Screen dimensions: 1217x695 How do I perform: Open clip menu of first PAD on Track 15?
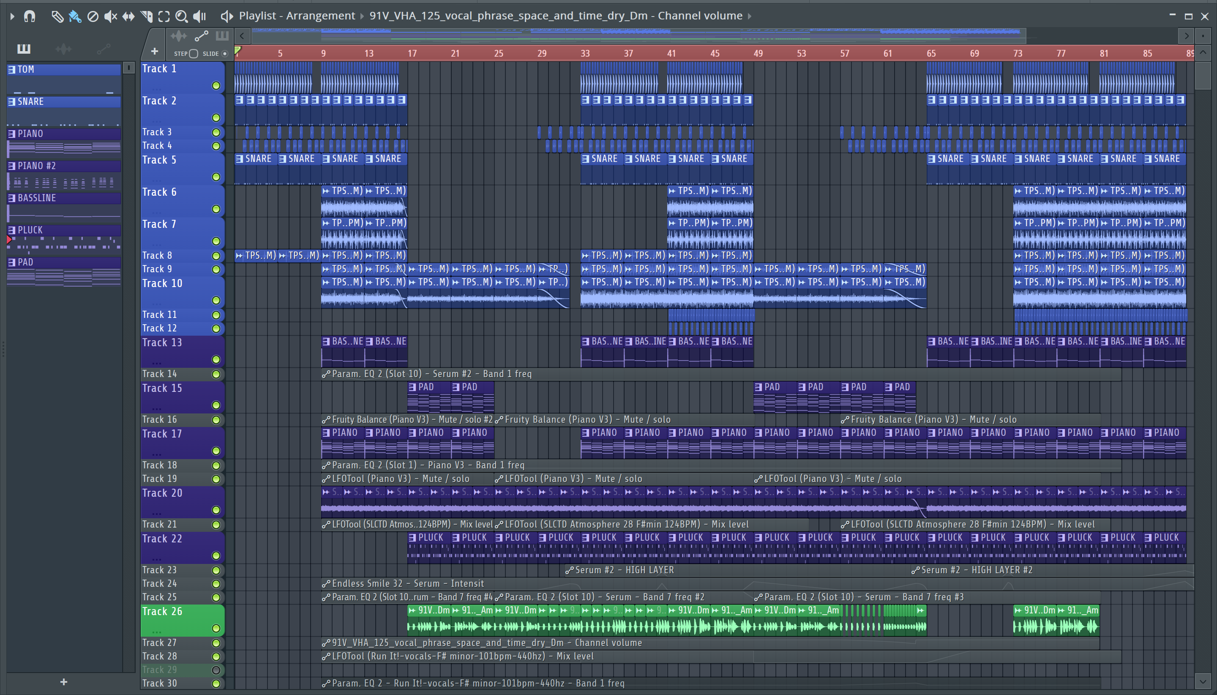(x=413, y=387)
